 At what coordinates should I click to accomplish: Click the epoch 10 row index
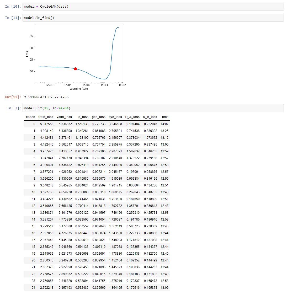tap(34, 192)
